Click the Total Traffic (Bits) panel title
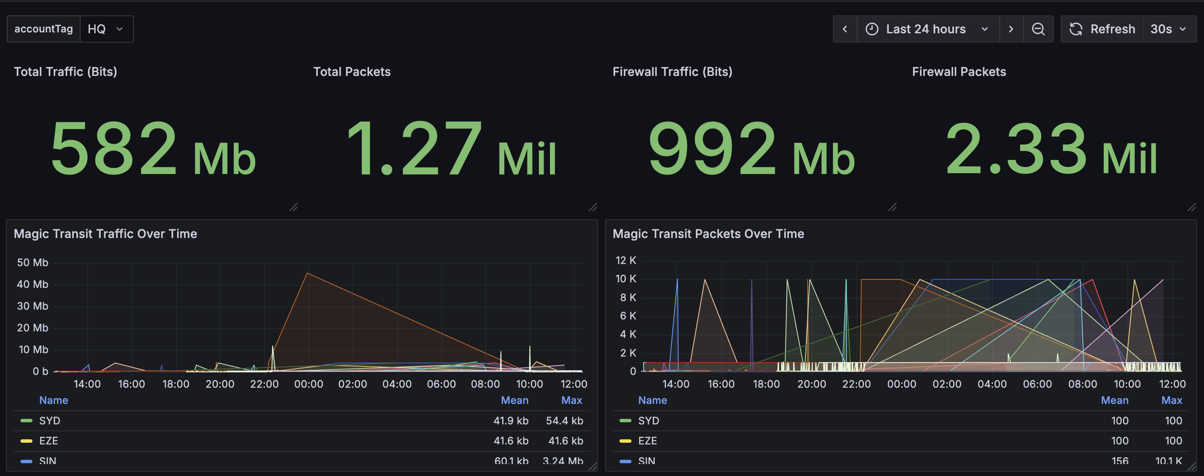The width and height of the screenshot is (1204, 476). coord(65,72)
